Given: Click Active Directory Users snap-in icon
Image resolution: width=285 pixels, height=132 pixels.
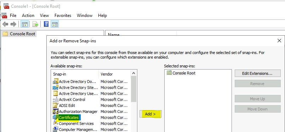Looking at the screenshot, I should click(x=56, y=94).
